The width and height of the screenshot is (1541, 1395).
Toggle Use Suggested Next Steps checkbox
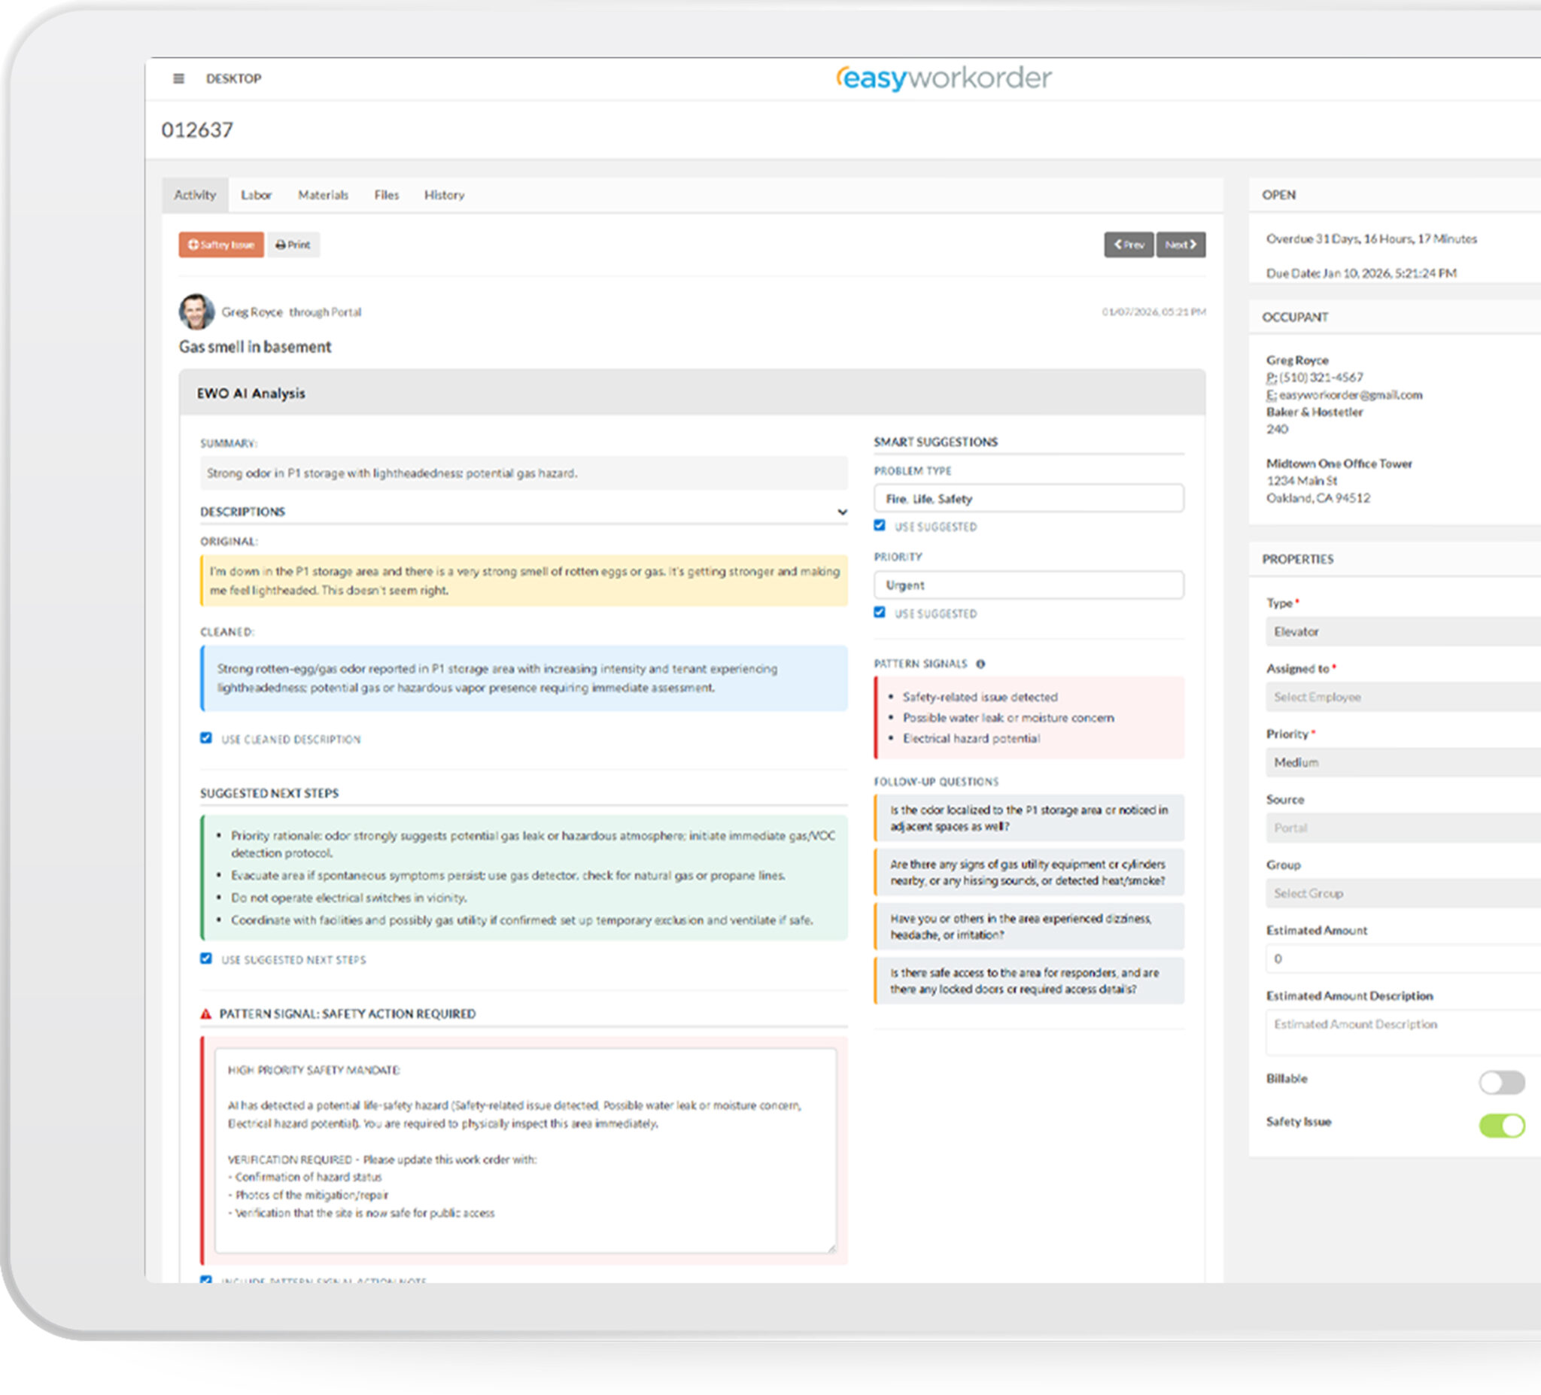tap(205, 959)
